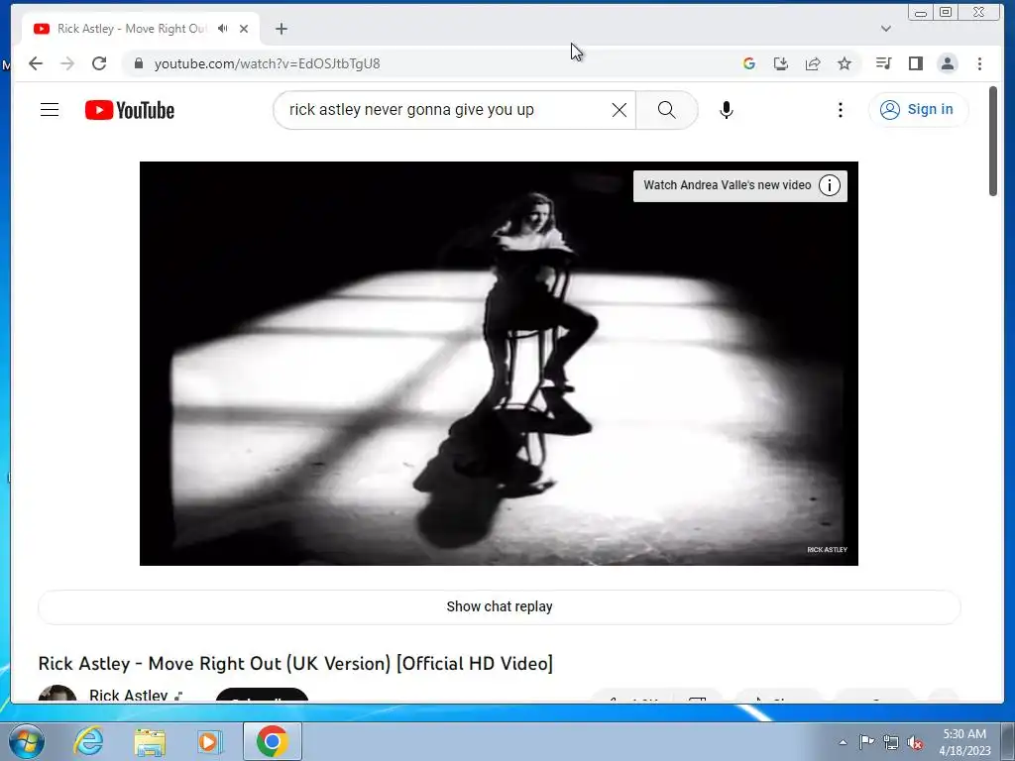Open Windows Media Player from taskbar
This screenshot has height=761, width=1015.
pyautogui.click(x=209, y=741)
